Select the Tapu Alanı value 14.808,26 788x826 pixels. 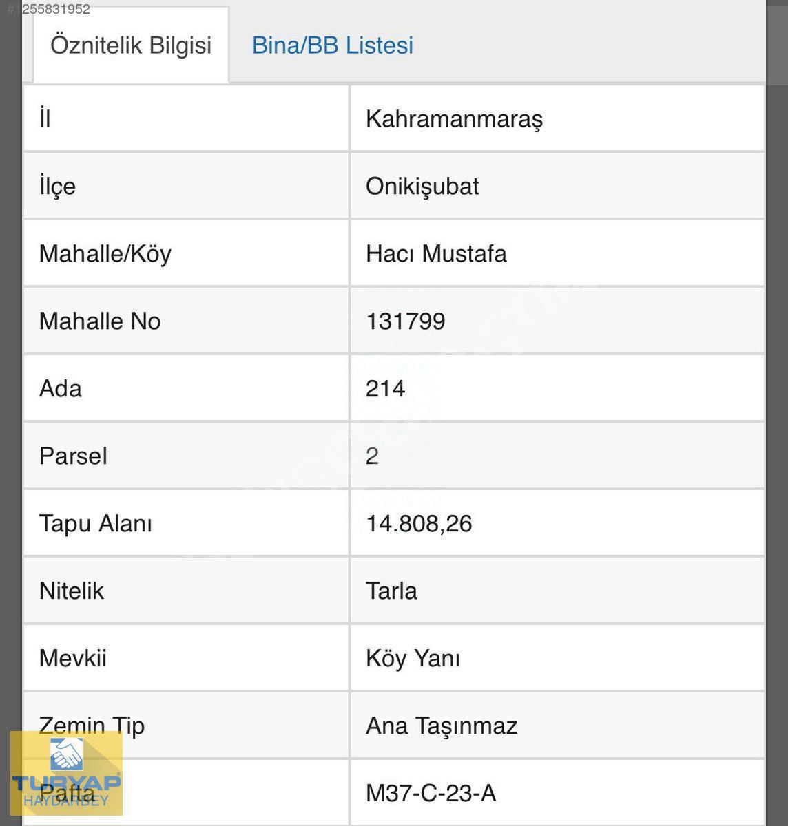[419, 524]
